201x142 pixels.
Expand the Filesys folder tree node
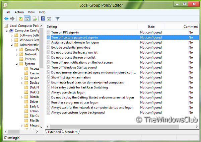22,126
